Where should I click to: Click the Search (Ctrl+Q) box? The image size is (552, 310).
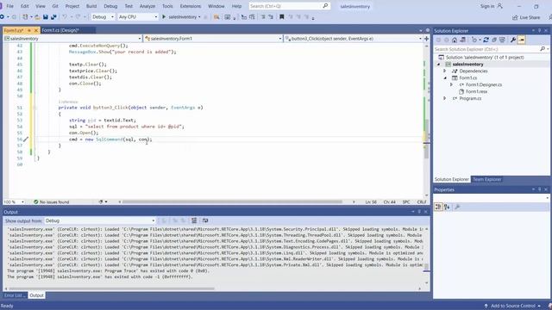tap(290, 6)
